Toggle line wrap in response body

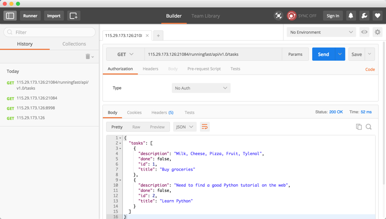pyautogui.click(x=205, y=127)
